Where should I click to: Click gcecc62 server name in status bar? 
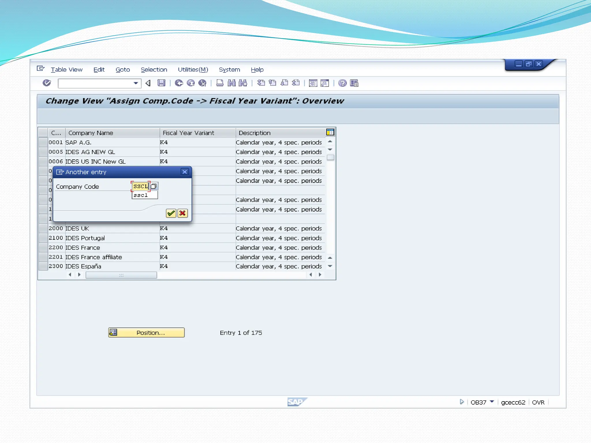click(513, 402)
